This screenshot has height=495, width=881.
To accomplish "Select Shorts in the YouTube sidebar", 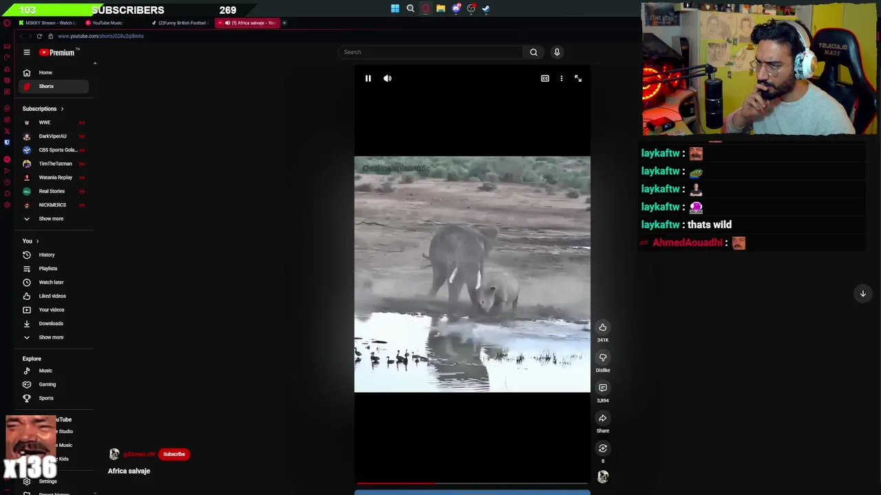I will click(55, 86).
